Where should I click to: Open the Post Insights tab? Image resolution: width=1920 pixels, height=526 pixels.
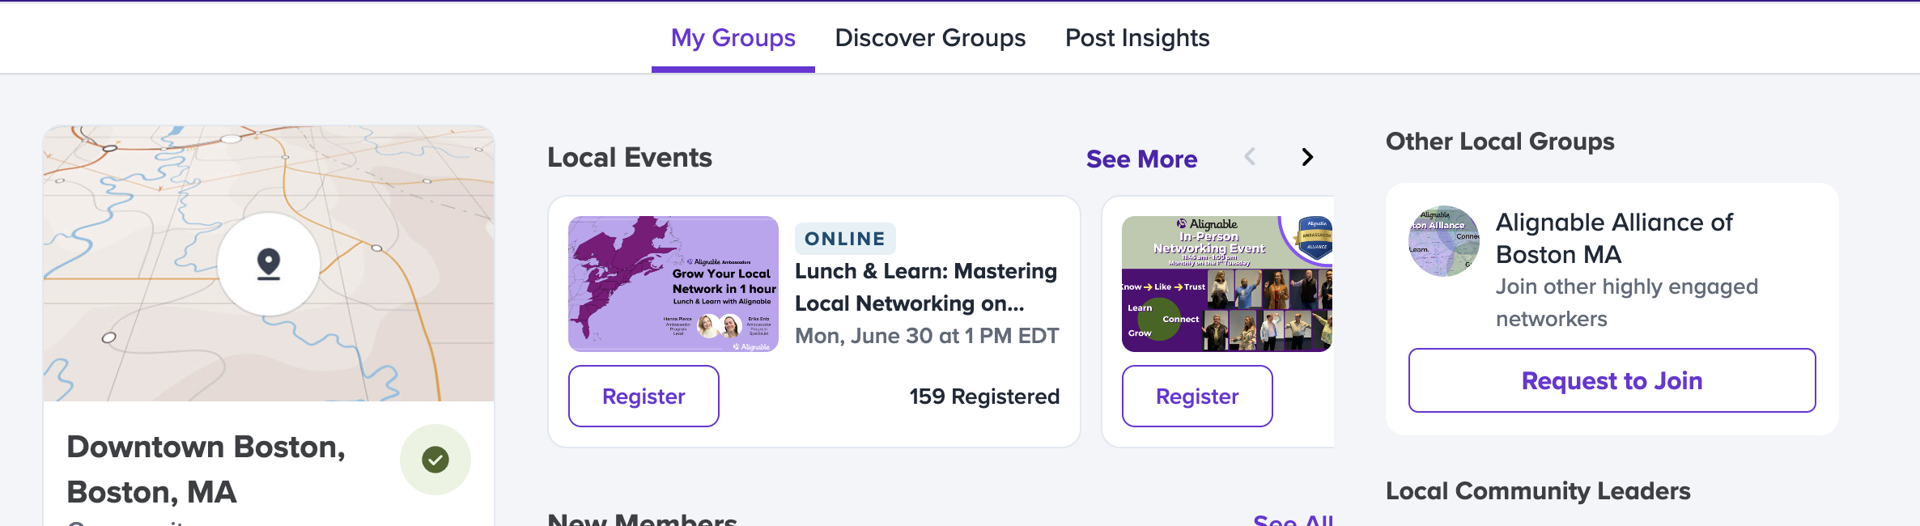click(x=1137, y=38)
